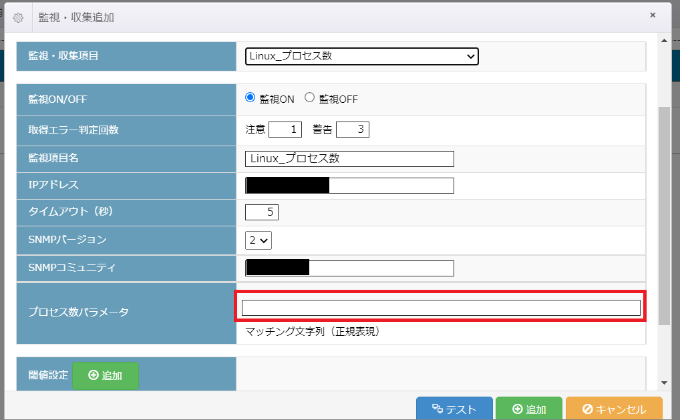This screenshot has height=420, width=680.
Task: Click the blue テスト button
Action: (x=454, y=409)
